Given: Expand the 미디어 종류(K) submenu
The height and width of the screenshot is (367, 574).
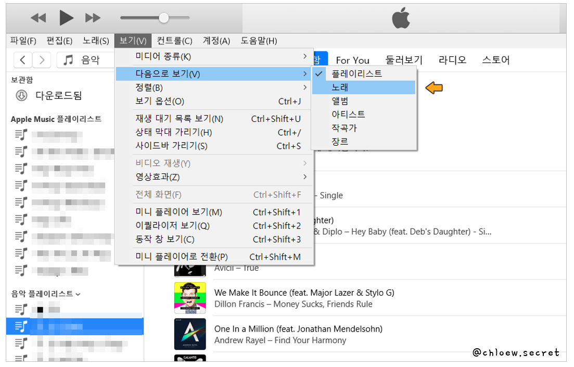Looking at the screenshot, I should tap(214, 56).
